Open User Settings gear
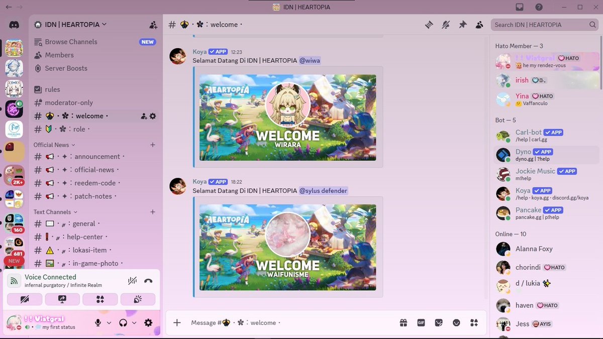 148,323
